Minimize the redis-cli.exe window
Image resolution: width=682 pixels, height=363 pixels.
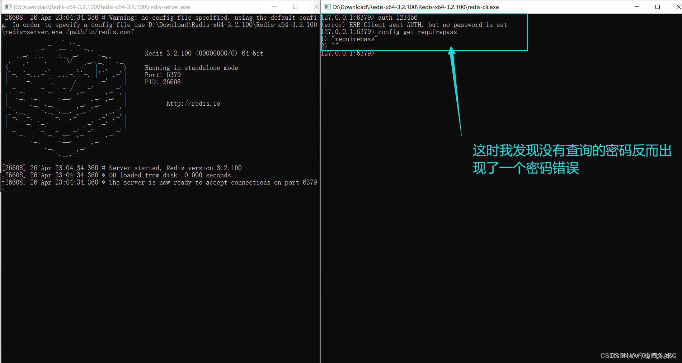click(x=637, y=7)
